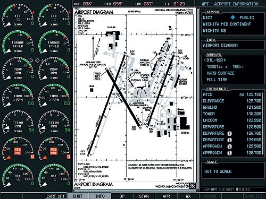Click the left arrow beside runway 01L-19R
This screenshot has width=266, height=199.
tap(204, 60)
